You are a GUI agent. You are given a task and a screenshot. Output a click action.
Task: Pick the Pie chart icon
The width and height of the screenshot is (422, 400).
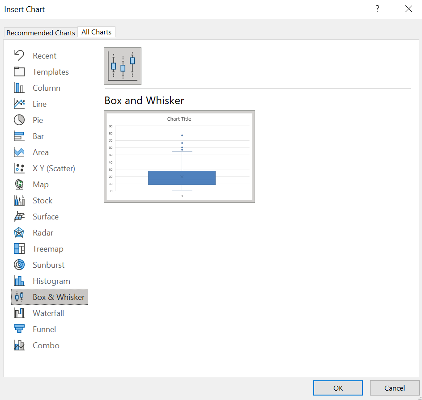tap(19, 120)
